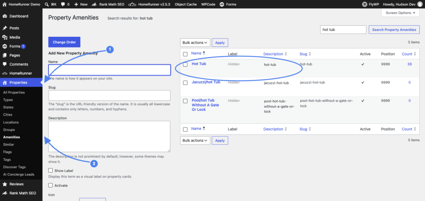Click the WPCode admin bar item
425x201 pixels.
click(208, 4)
